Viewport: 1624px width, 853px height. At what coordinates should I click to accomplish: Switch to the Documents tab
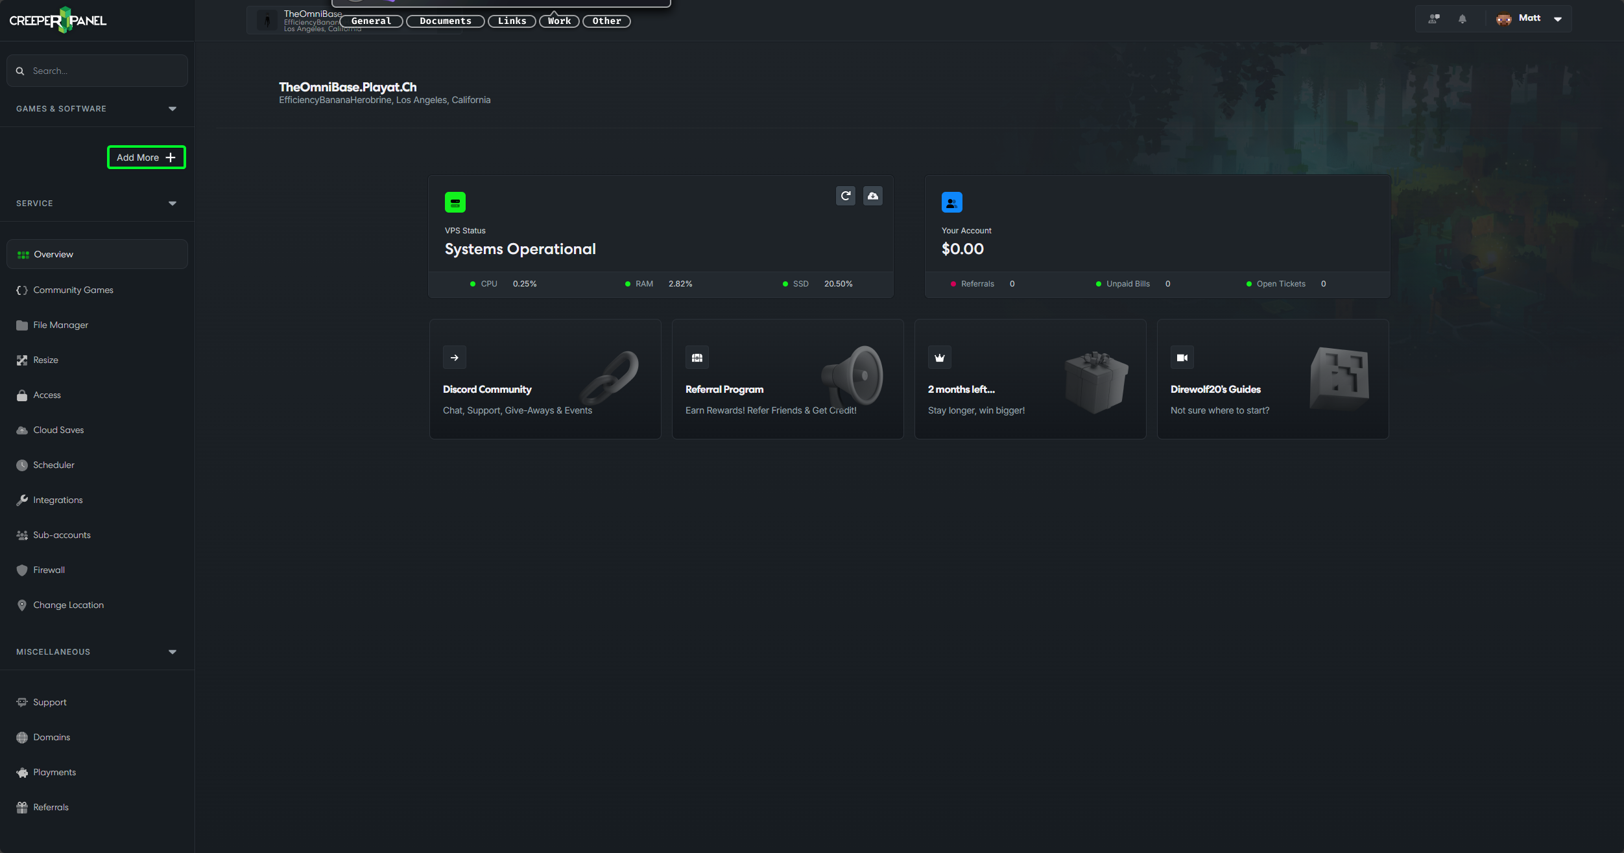point(445,21)
